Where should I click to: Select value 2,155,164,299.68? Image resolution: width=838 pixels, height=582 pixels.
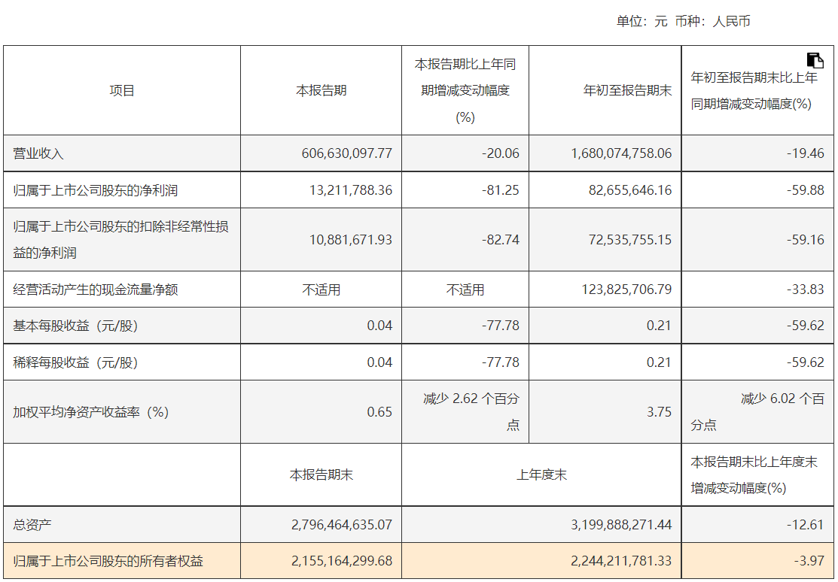click(x=342, y=561)
